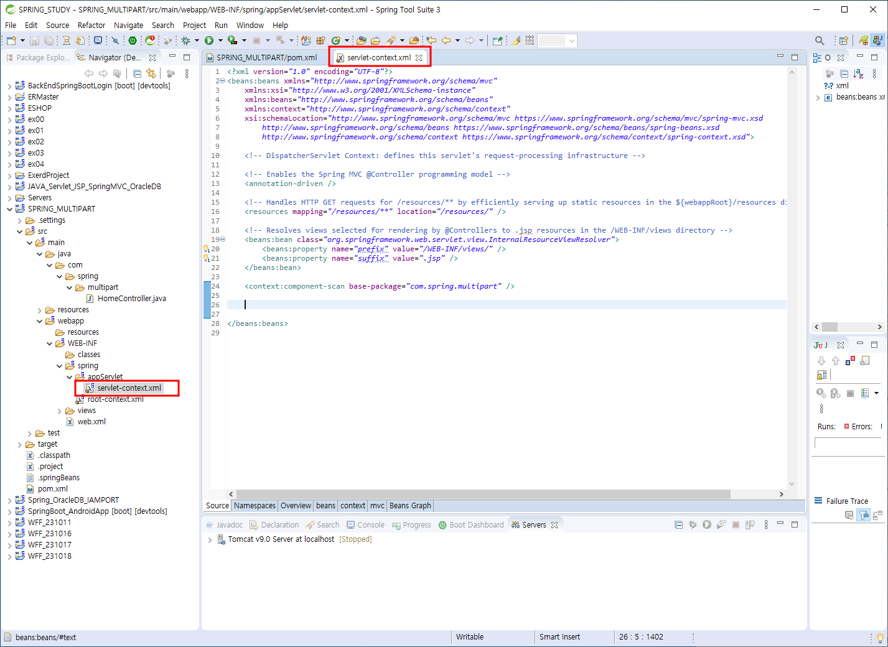The width and height of the screenshot is (888, 647).
Task: Open the Window menu
Action: coord(250,26)
